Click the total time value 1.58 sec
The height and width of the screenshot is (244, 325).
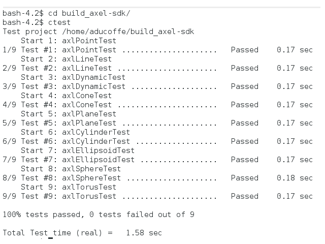click(144, 233)
